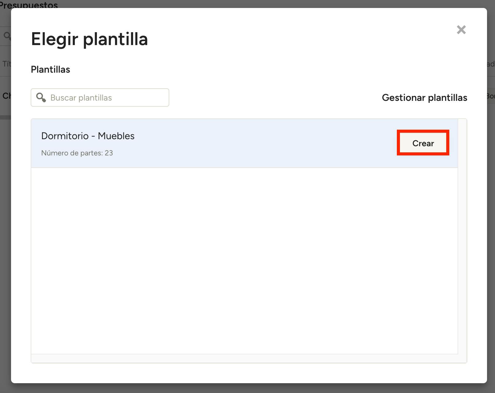This screenshot has height=393, width=495.
Task: Open Gestionar plantillas
Action: 424,97
